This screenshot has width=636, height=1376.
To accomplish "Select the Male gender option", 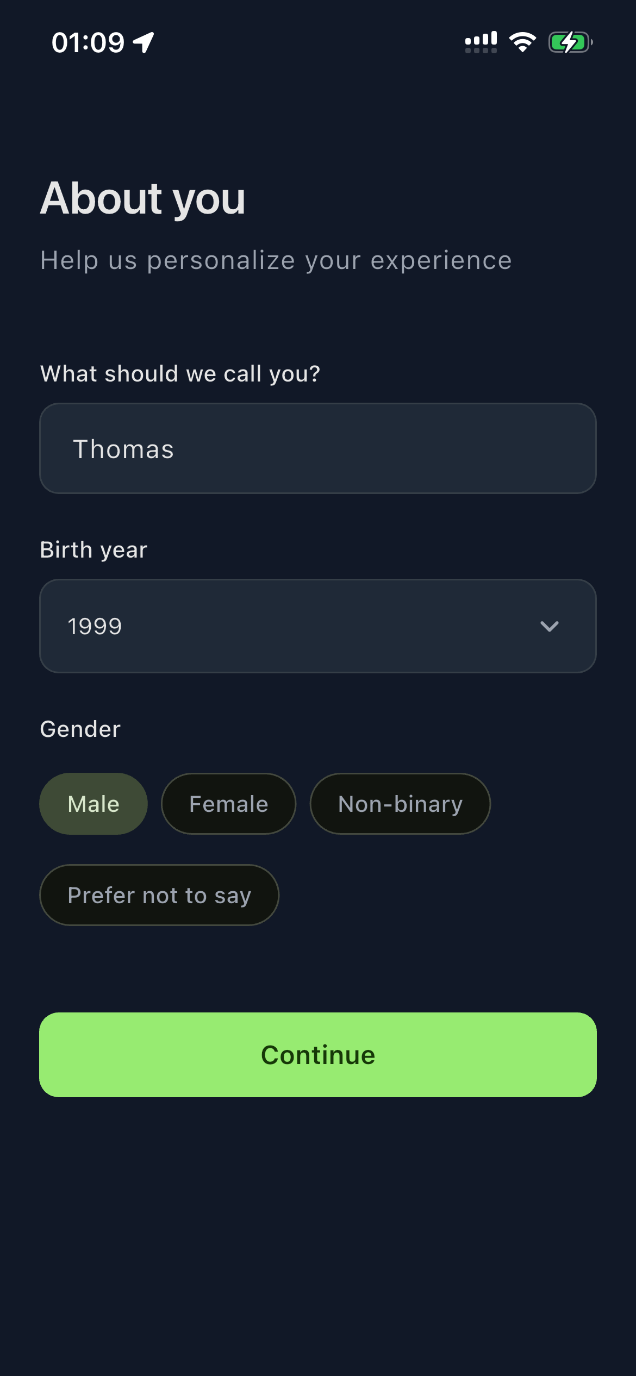I will point(93,804).
